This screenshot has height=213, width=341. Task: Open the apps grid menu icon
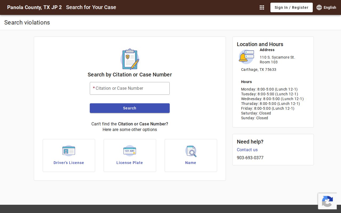click(262, 7)
